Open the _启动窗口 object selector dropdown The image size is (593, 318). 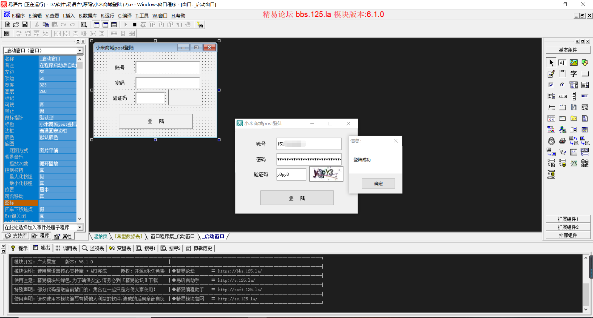click(x=80, y=51)
